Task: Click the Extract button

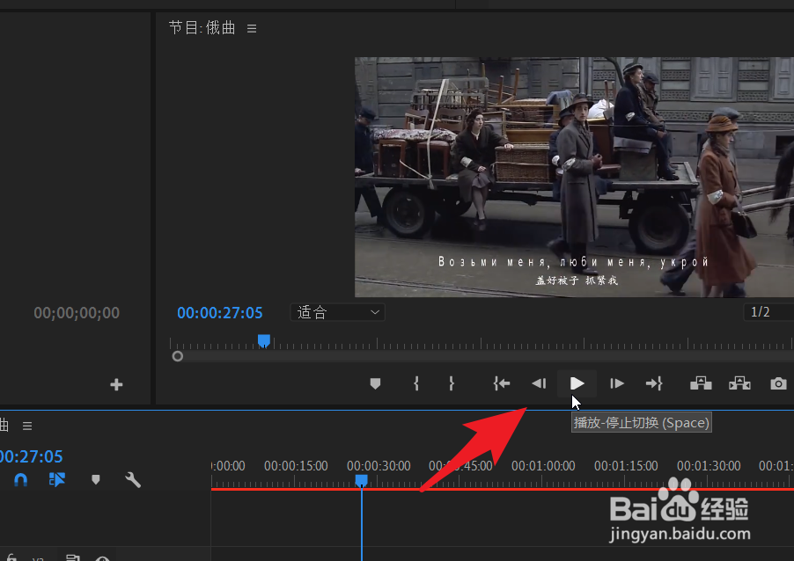Action: [739, 383]
